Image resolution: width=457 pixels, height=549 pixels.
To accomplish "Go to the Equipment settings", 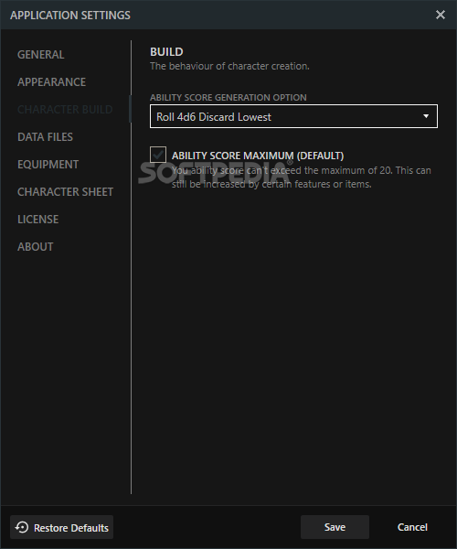I will pyautogui.click(x=48, y=164).
